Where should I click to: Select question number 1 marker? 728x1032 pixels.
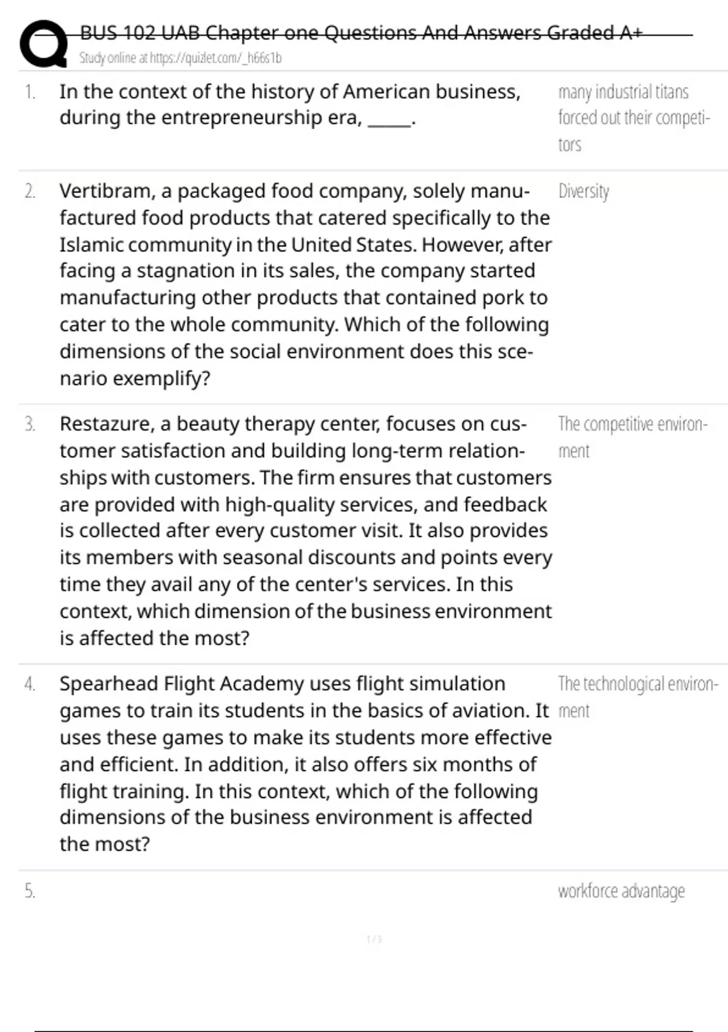[x=30, y=92]
